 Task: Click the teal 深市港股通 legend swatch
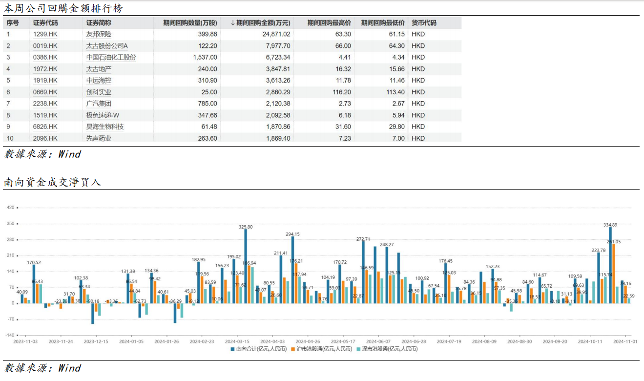coord(359,349)
